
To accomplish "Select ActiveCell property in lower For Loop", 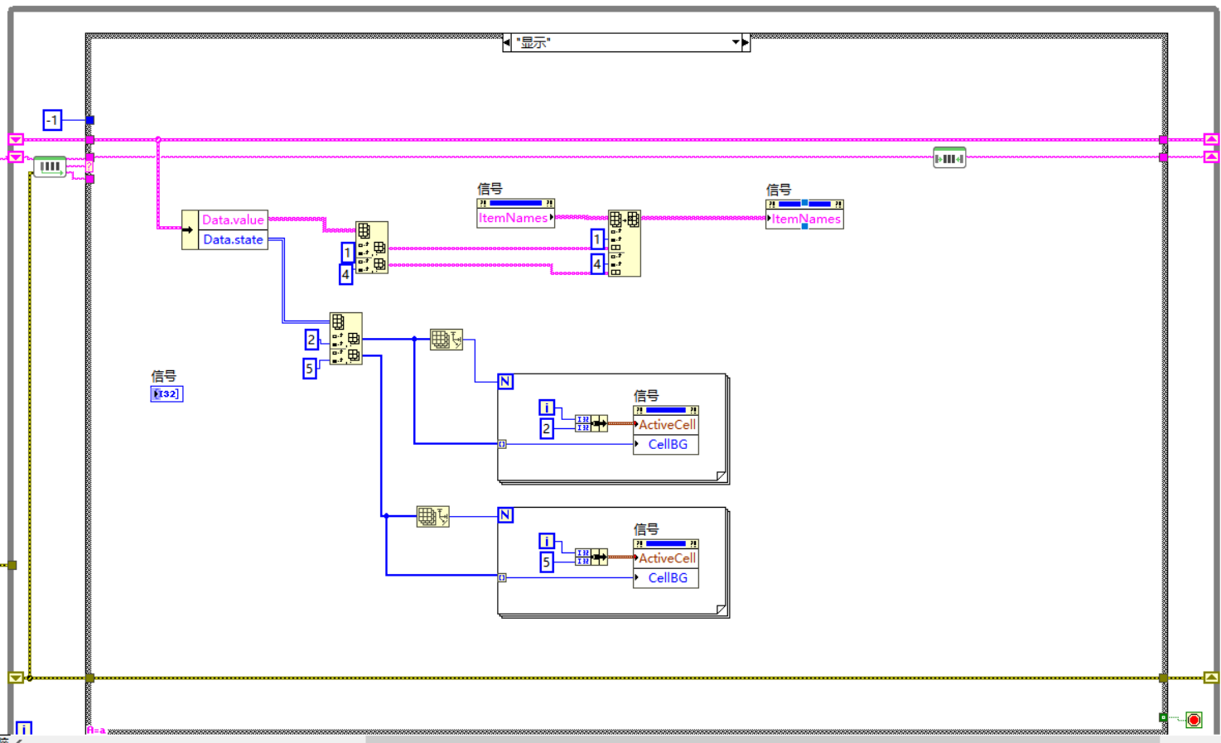I will click(x=666, y=557).
